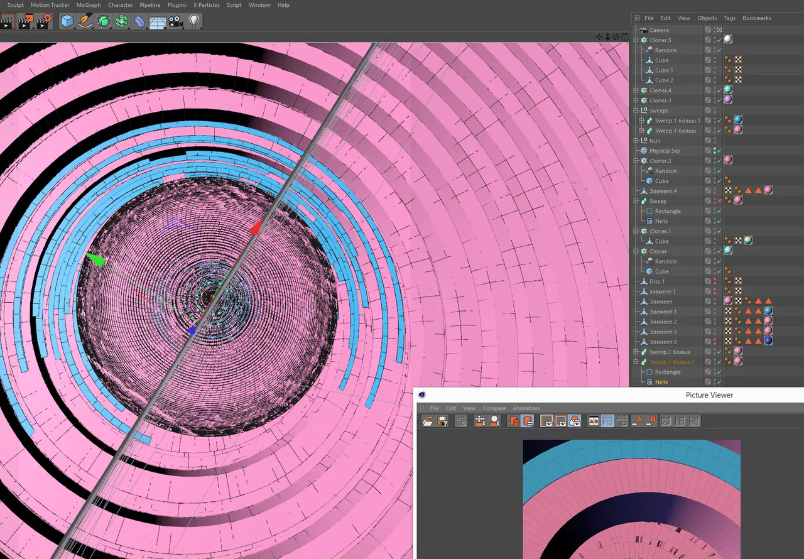Click white material tag on Cloner.5

click(728, 40)
